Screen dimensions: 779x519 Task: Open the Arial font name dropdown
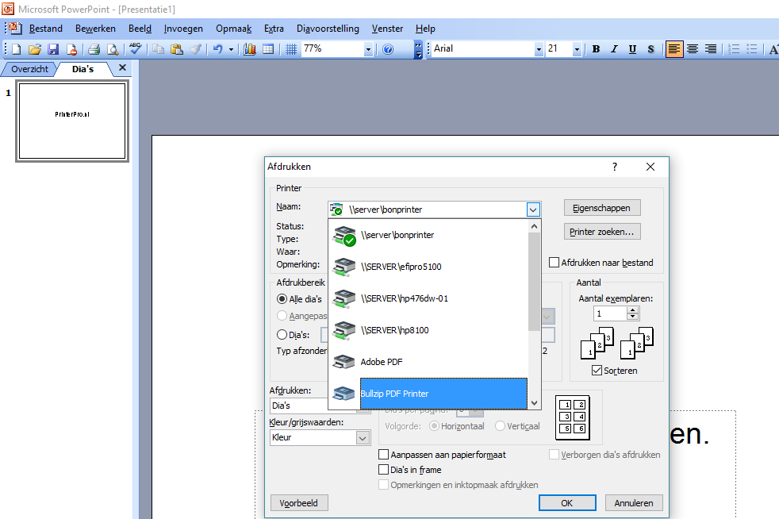(539, 49)
